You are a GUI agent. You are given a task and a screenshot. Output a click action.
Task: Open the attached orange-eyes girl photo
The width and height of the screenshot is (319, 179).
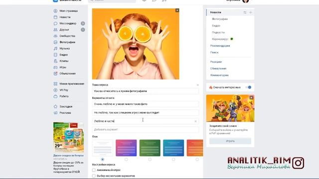click(136, 44)
